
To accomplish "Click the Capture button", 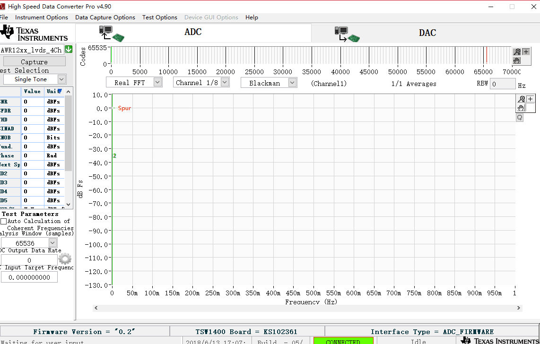I will click(x=35, y=61).
